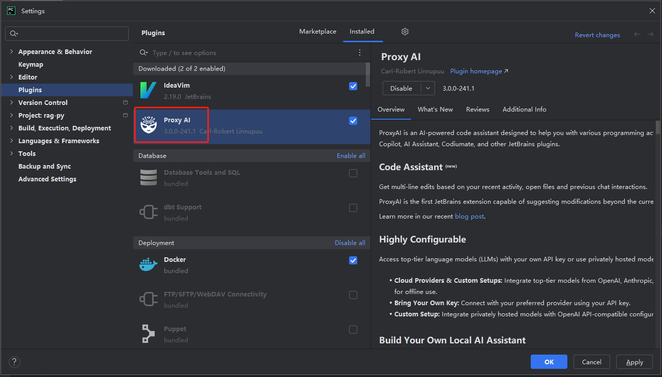Uncheck the IdeaVim plugin checkbox
The width and height of the screenshot is (662, 377).
pos(353,86)
